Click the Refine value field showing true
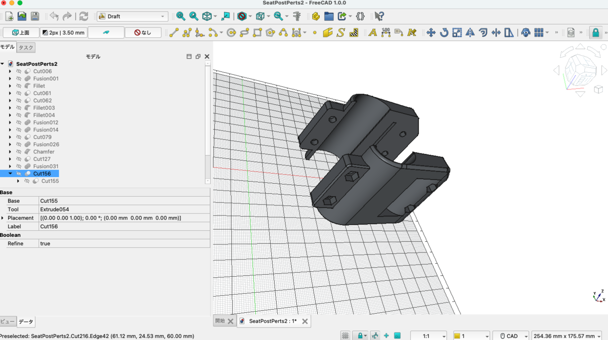 click(124, 243)
